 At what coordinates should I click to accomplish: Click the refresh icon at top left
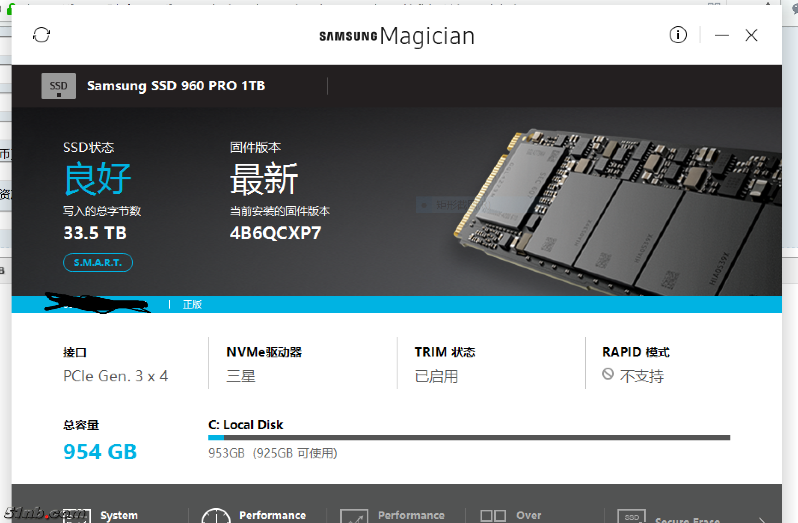click(42, 35)
